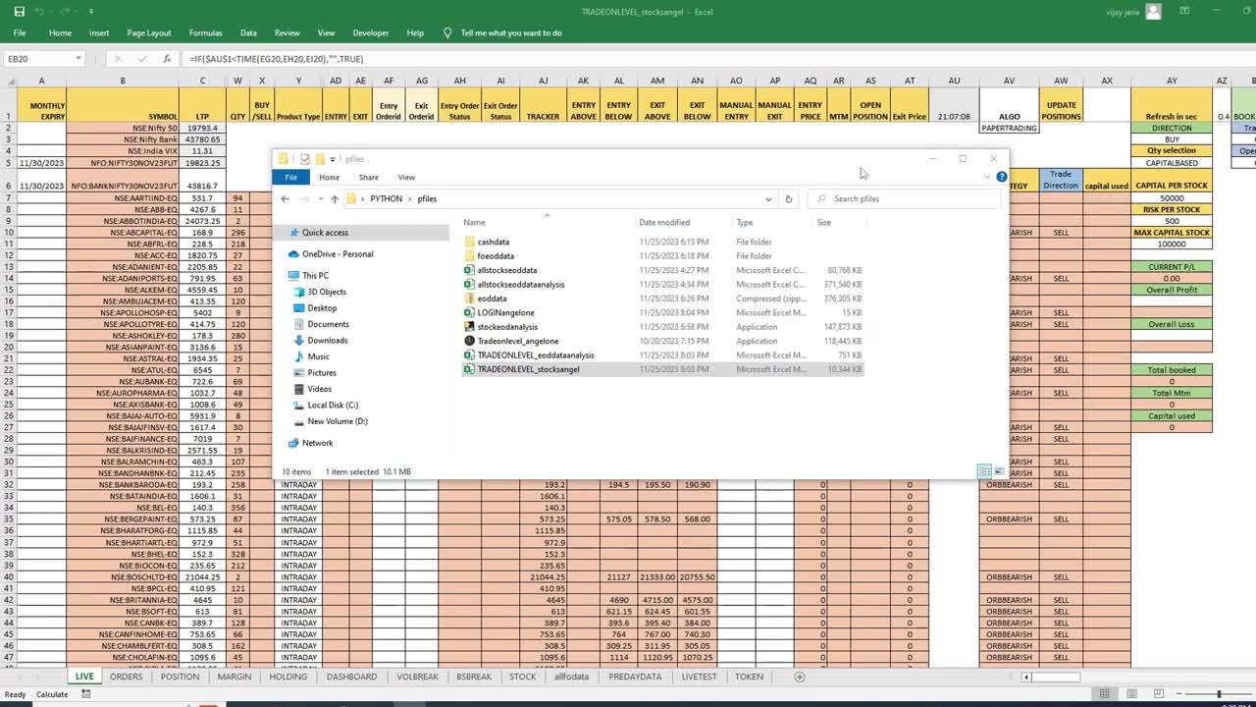
Task: Click horizontal scrollbar left arrow in Excel
Action: (x=1026, y=678)
